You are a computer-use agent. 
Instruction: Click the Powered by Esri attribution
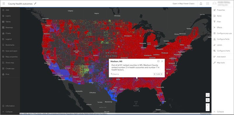[x=206, y=114]
